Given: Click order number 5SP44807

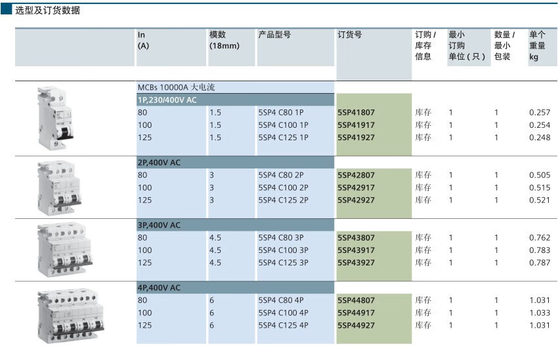Looking at the screenshot, I should pyautogui.click(x=357, y=300).
